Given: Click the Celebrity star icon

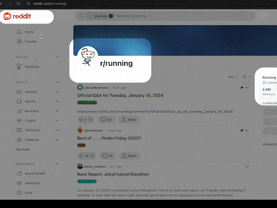Looking at the screenshot, I should [19, 140].
